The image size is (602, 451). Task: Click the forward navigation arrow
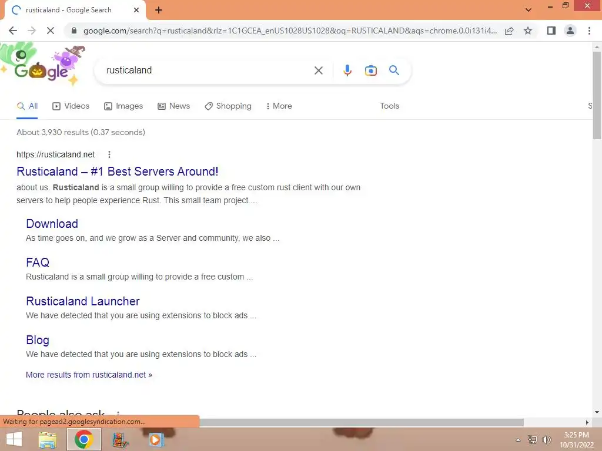click(x=32, y=31)
